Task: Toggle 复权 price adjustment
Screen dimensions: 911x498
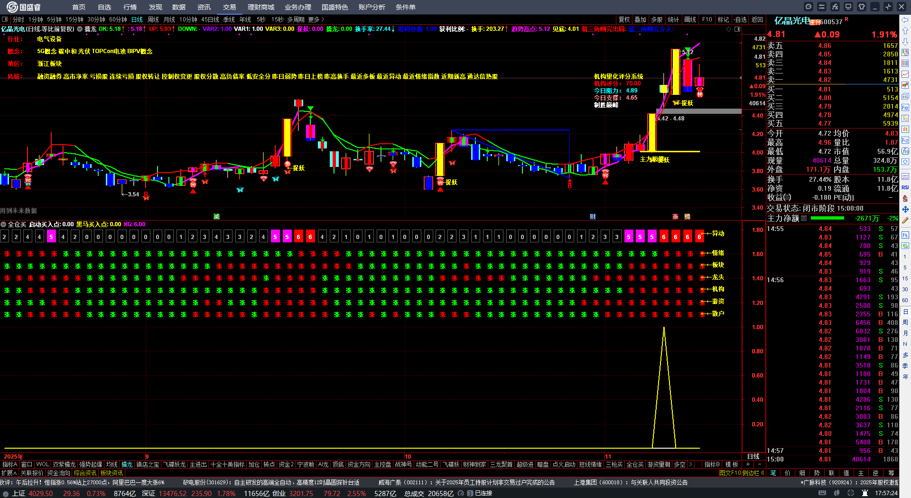Action: tap(624, 19)
